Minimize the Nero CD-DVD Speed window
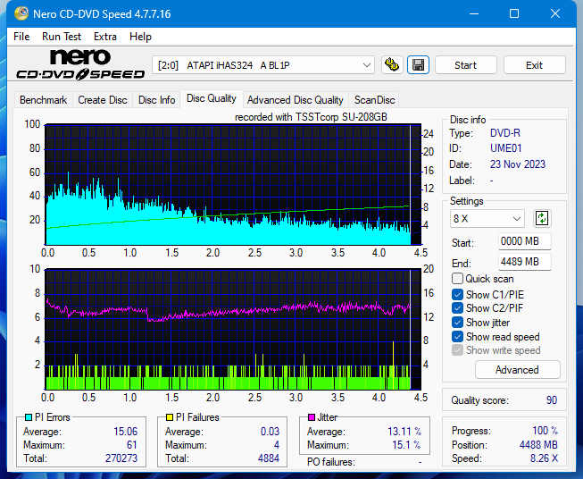The image size is (583, 479). click(474, 13)
